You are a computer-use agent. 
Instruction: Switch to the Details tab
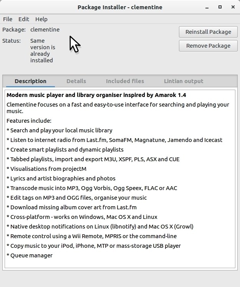click(76, 81)
